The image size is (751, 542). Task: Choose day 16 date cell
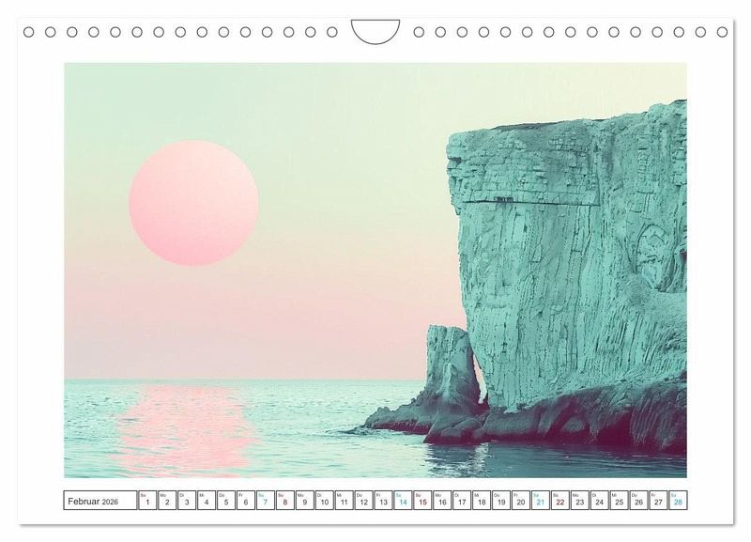pos(442,500)
